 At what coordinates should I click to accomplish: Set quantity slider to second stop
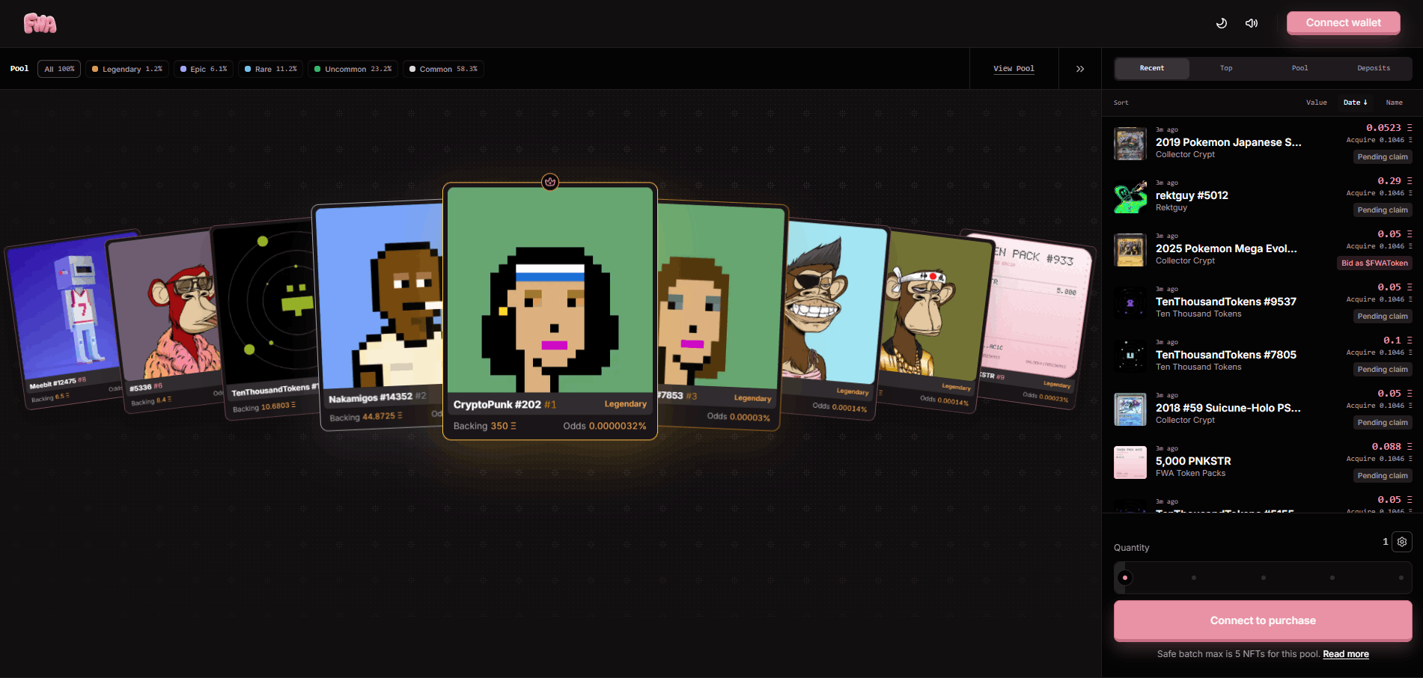[x=1194, y=578]
